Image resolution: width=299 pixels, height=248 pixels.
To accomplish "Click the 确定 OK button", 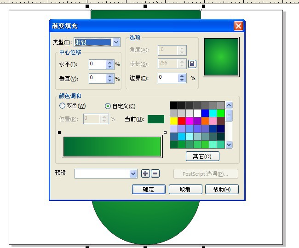I will pos(149,190).
